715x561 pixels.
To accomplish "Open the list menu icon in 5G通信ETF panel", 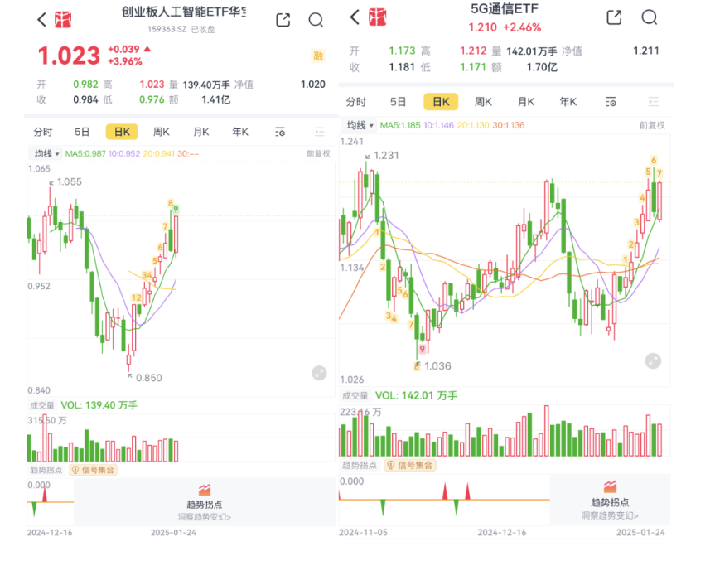I will [x=653, y=102].
